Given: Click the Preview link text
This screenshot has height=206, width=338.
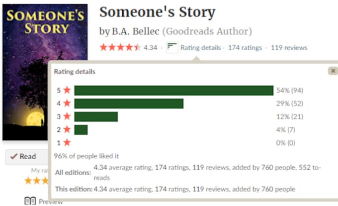Looking at the screenshot, I should point(51,202).
